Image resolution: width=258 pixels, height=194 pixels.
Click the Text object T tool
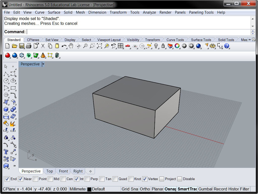[6, 151]
